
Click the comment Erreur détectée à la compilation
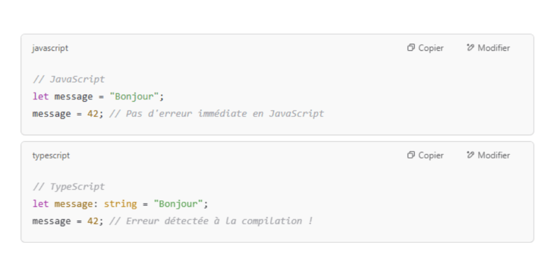pyautogui.click(x=211, y=221)
